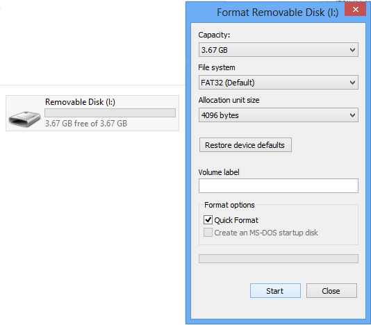Expand the File system FAT32 combo box
The width and height of the screenshot is (371, 325).
click(279, 83)
